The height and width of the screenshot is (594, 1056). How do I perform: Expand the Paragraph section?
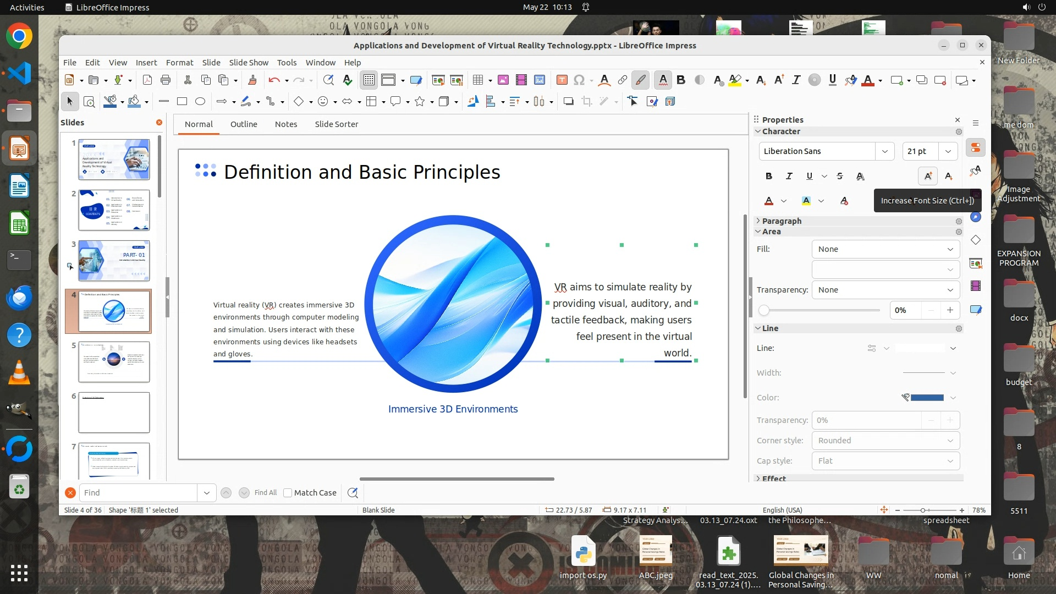tap(782, 221)
